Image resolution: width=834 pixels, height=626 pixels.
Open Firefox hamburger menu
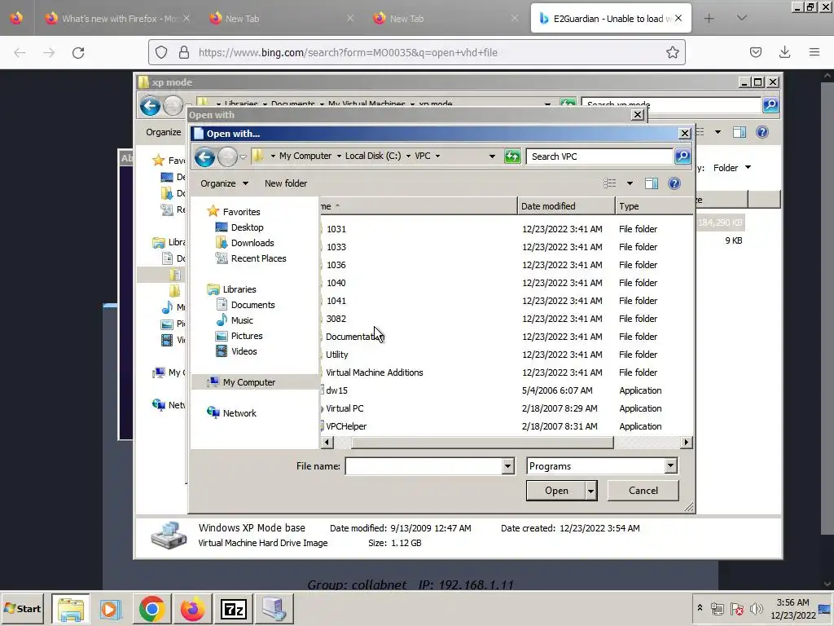[814, 52]
